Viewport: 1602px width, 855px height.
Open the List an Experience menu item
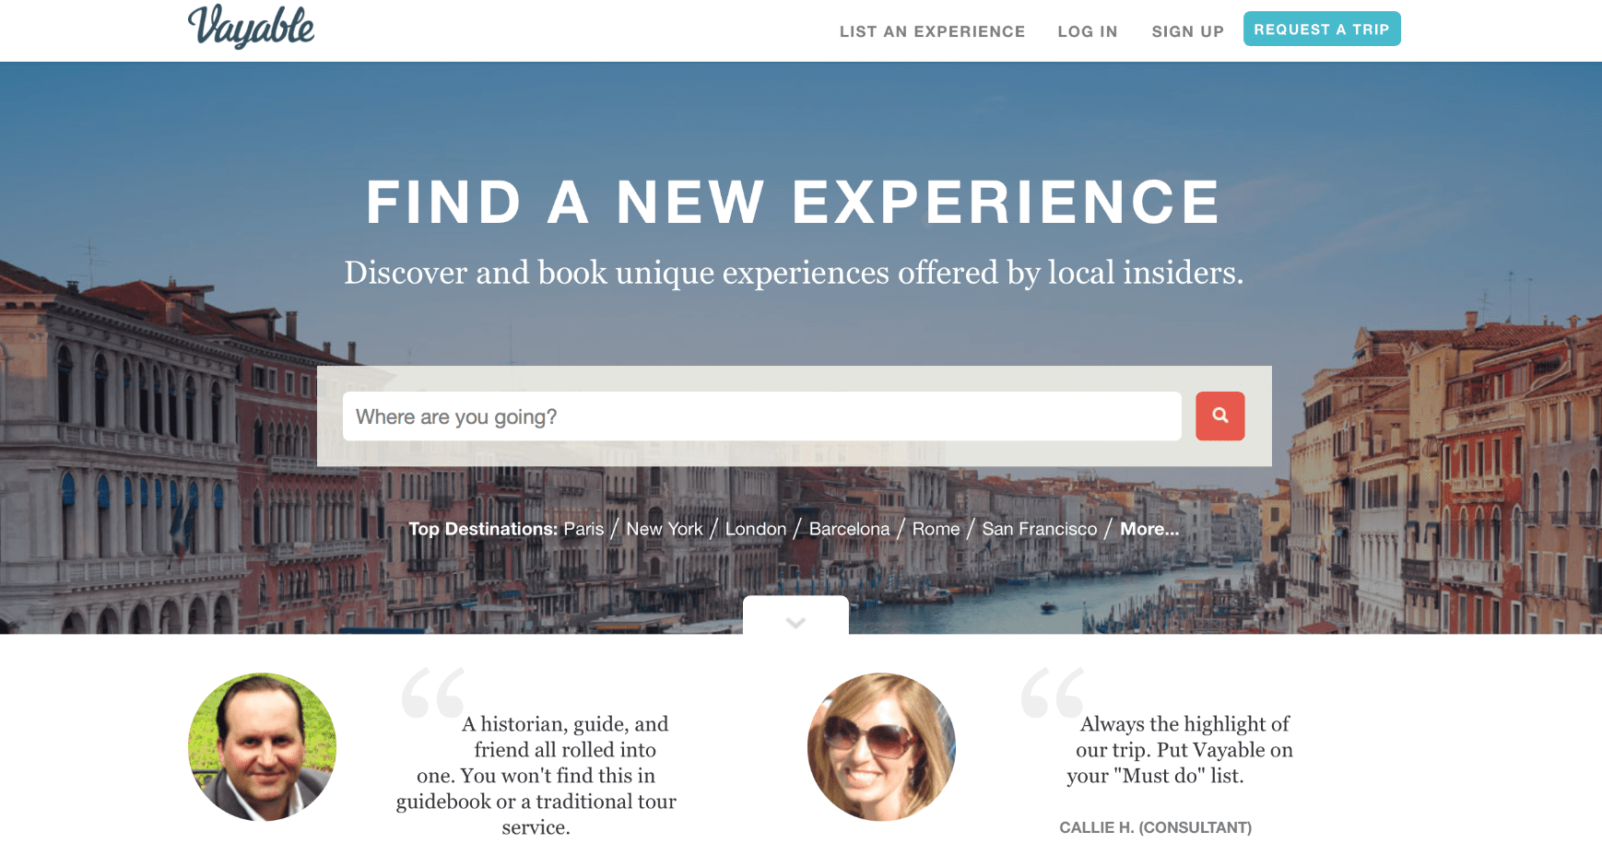(x=932, y=31)
